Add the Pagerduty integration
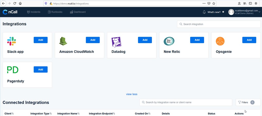This screenshot has width=262, height=116. pos(41,69)
